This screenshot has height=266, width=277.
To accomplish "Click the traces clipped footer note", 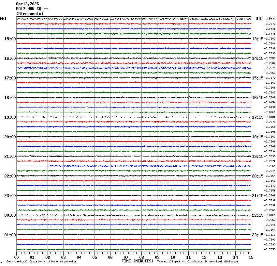I will point(197,261).
